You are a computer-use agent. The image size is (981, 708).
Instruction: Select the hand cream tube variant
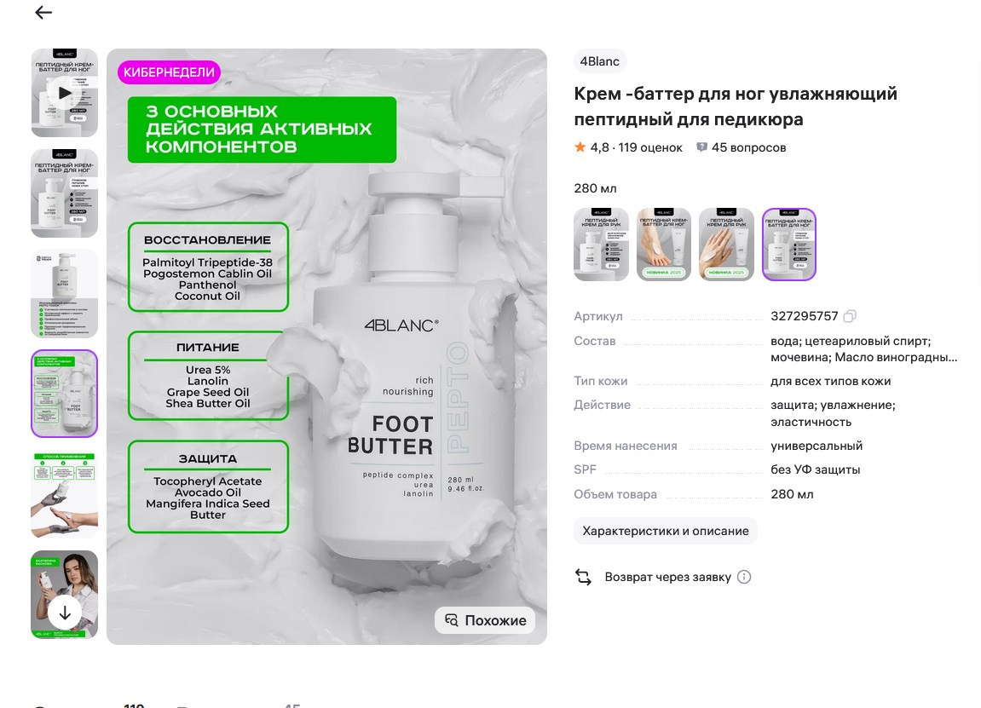coord(726,245)
